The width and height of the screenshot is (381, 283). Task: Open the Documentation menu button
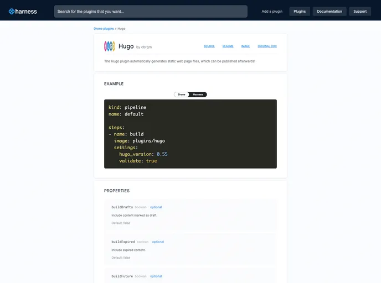(x=329, y=12)
